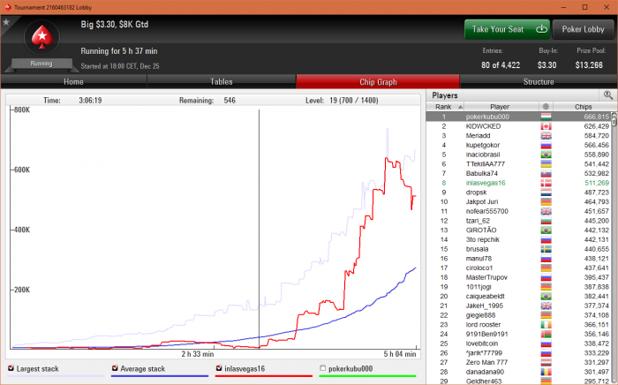The height and width of the screenshot is (385, 618).
Task: Open the Tables tab
Action: [222, 81]
